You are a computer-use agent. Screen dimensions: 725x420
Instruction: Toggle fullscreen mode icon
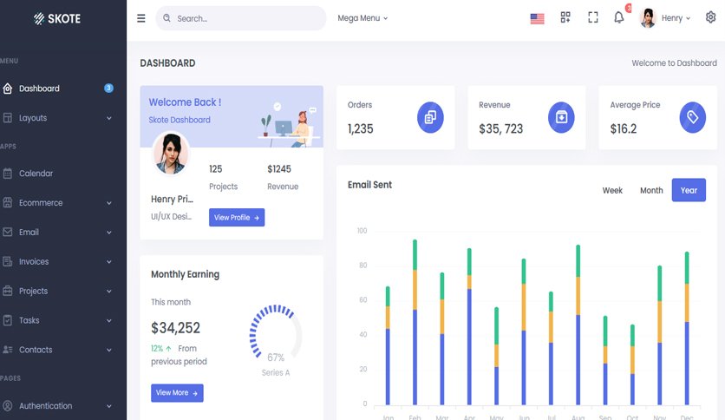click(593, 17)
